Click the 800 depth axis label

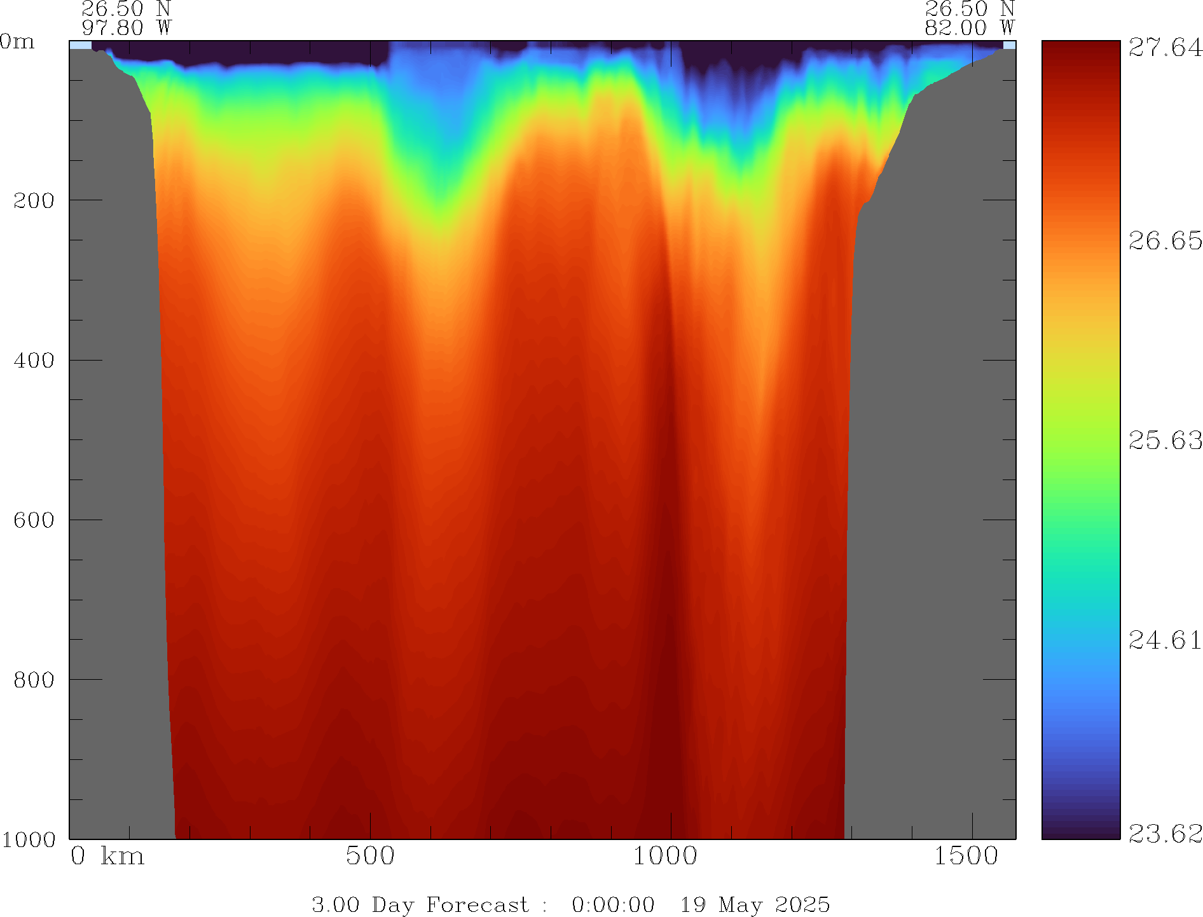34,680
